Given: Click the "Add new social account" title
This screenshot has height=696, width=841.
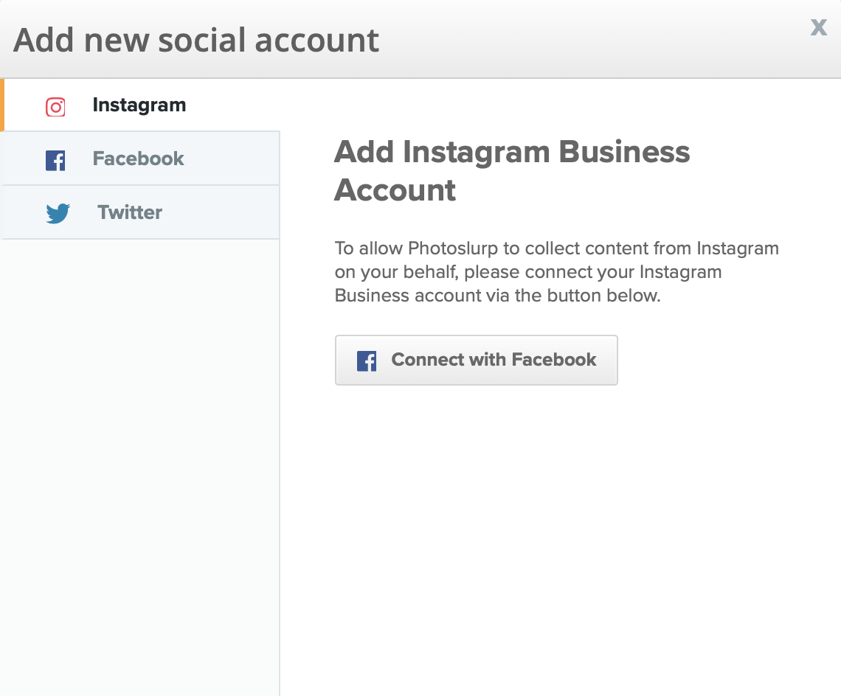Looking at the screenshot, I should click(x=196, y=40).
